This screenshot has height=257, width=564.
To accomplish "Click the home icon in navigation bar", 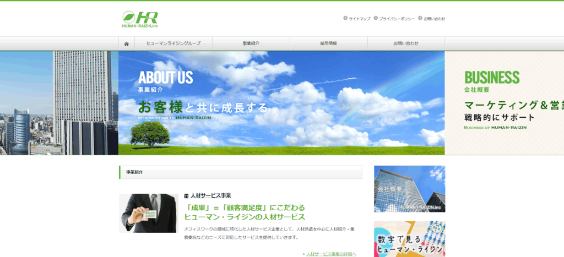I will coord(127,43).
